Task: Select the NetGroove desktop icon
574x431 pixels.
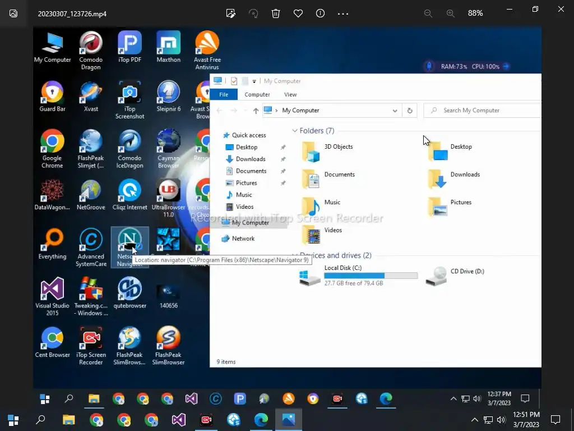Action: 91,195
